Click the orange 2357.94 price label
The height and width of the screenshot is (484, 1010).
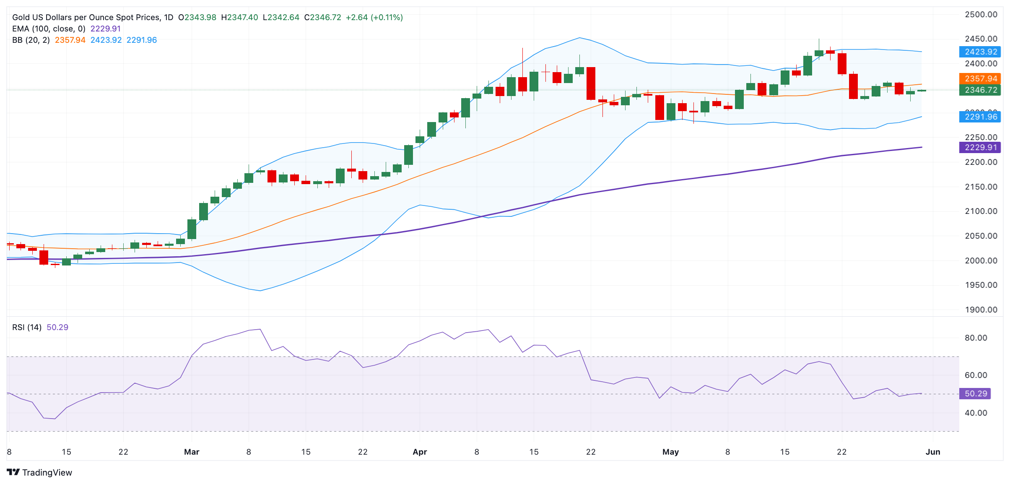tap(980, 78)
